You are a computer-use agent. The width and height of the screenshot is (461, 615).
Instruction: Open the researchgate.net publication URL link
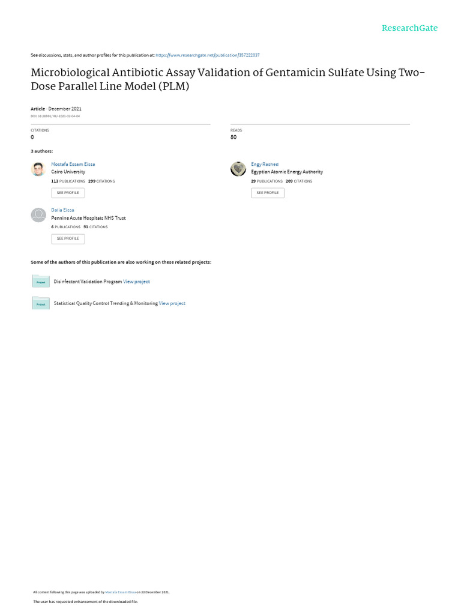pyautogui.click(x=207, y=55)
